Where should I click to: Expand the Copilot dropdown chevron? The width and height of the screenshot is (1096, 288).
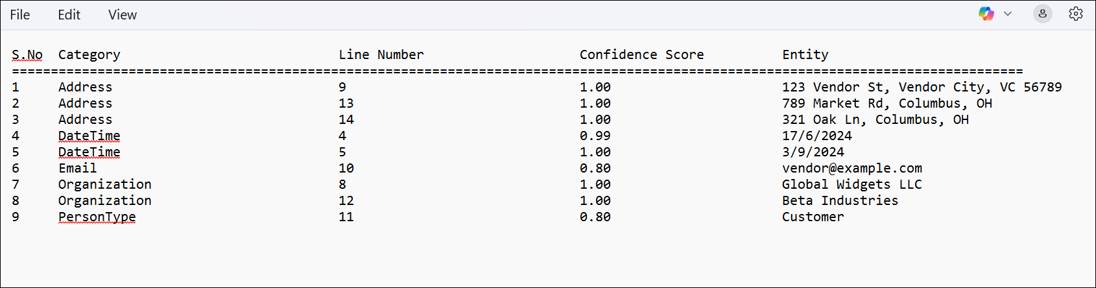click(x=1008, y=14)
